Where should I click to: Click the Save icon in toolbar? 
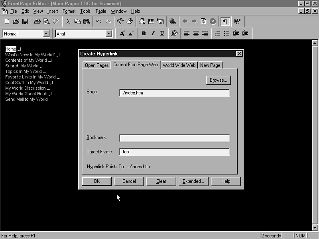pyautogui.click(x=25, y=22)
